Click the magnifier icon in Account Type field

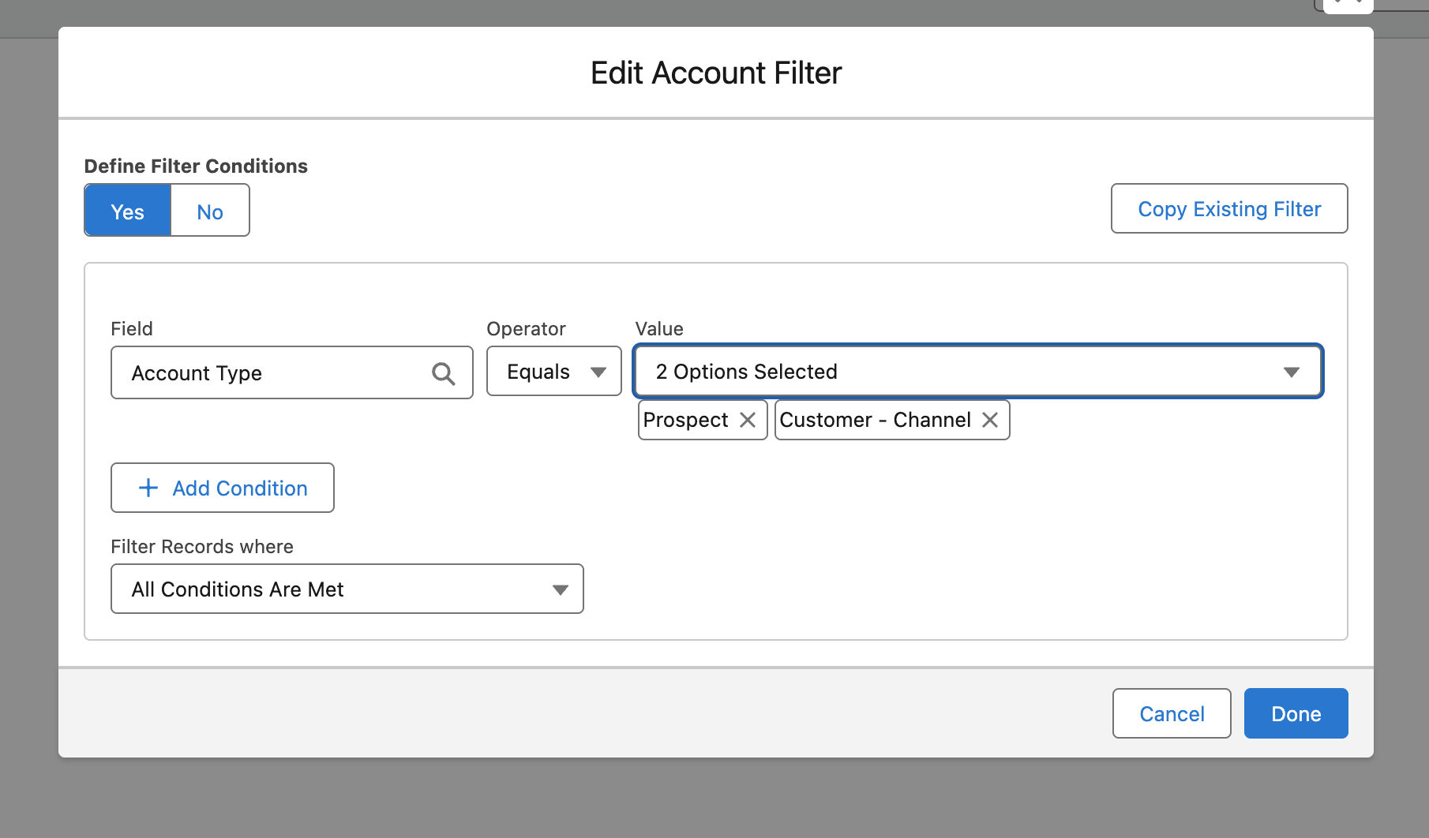[x=443, y=373]
